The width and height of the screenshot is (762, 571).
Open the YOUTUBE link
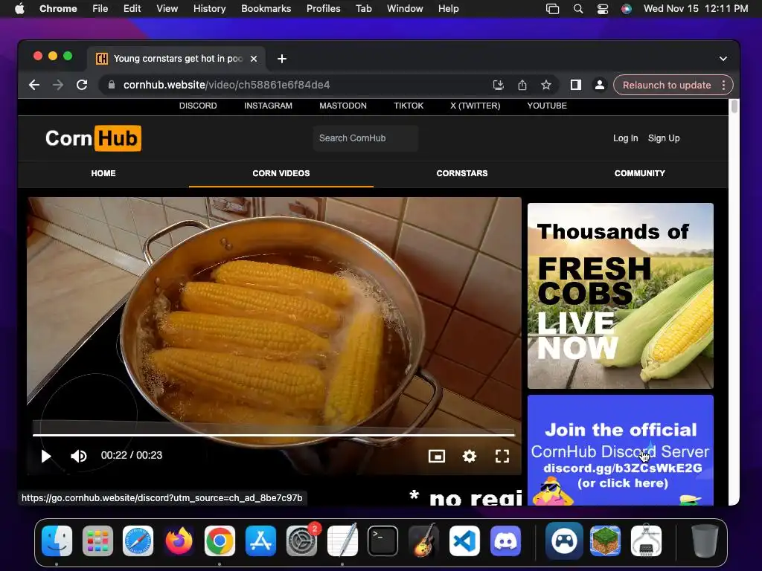[547, 106]
